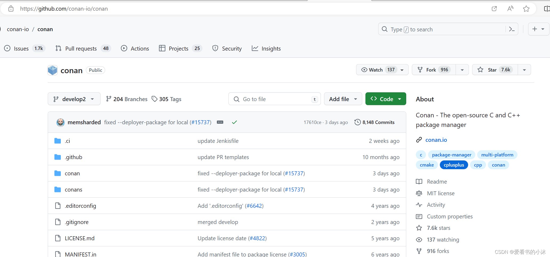Open the 8,148 Commits history
Viewport: 550px width, 257px height.
(374, 122)
